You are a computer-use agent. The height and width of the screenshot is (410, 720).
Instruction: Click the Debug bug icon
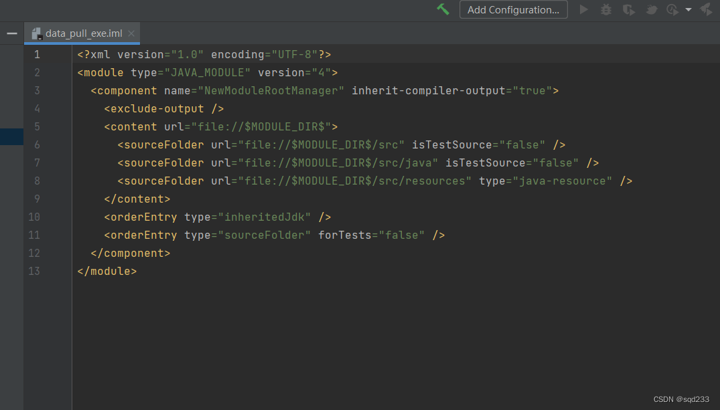click(606, 9)
